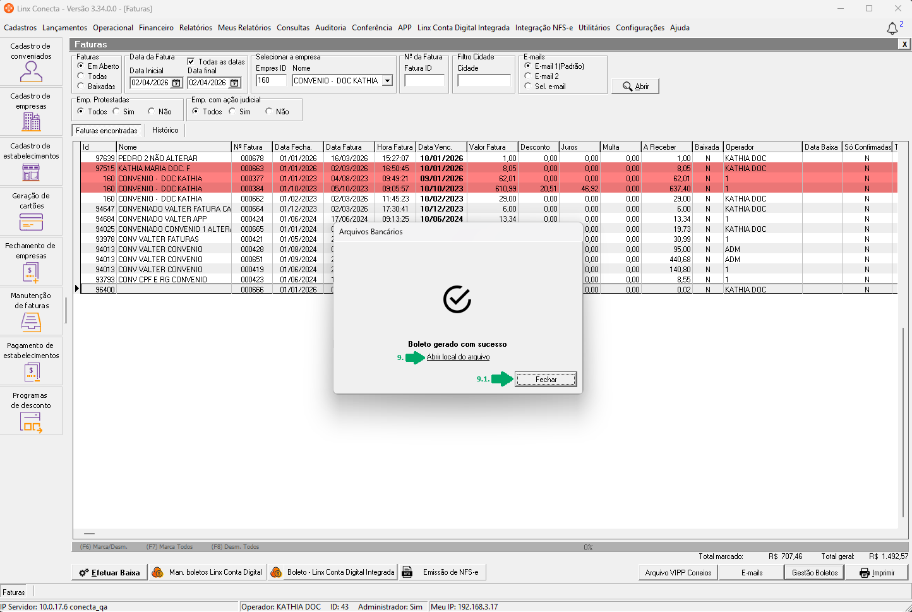Click the Faturas tab at bottom
The width and height of the screenshot is (912, 612).
[x=13, y=592]
